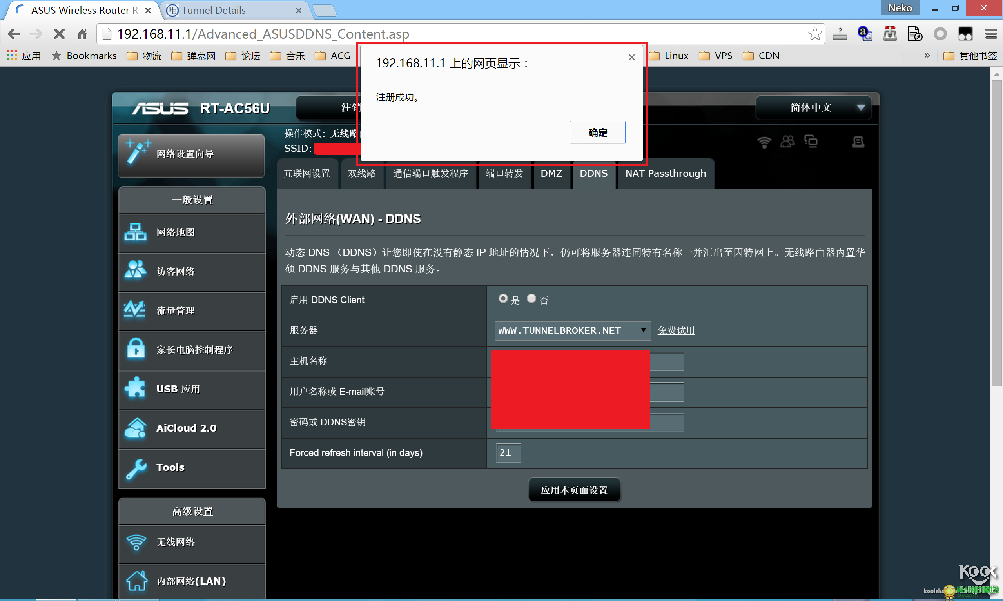The height and width of the screenshot is (601, 1003).
Task: Open the VPS bookmarks folder
Action: (716, 56)
